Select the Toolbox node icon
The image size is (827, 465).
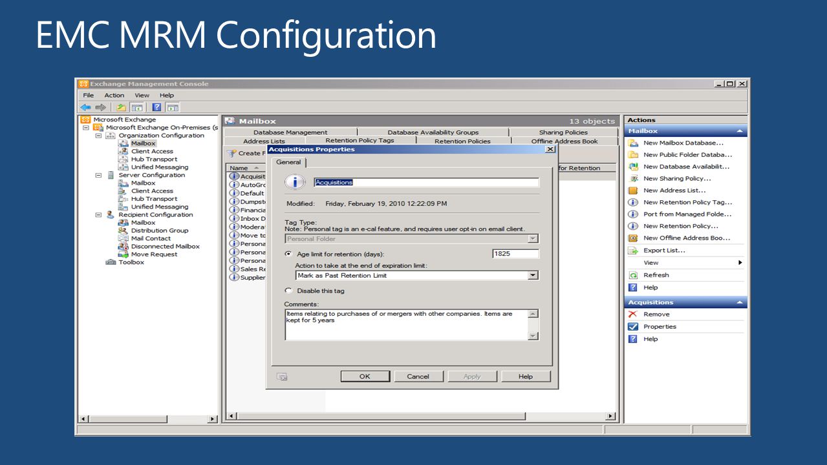click(111, 262)
